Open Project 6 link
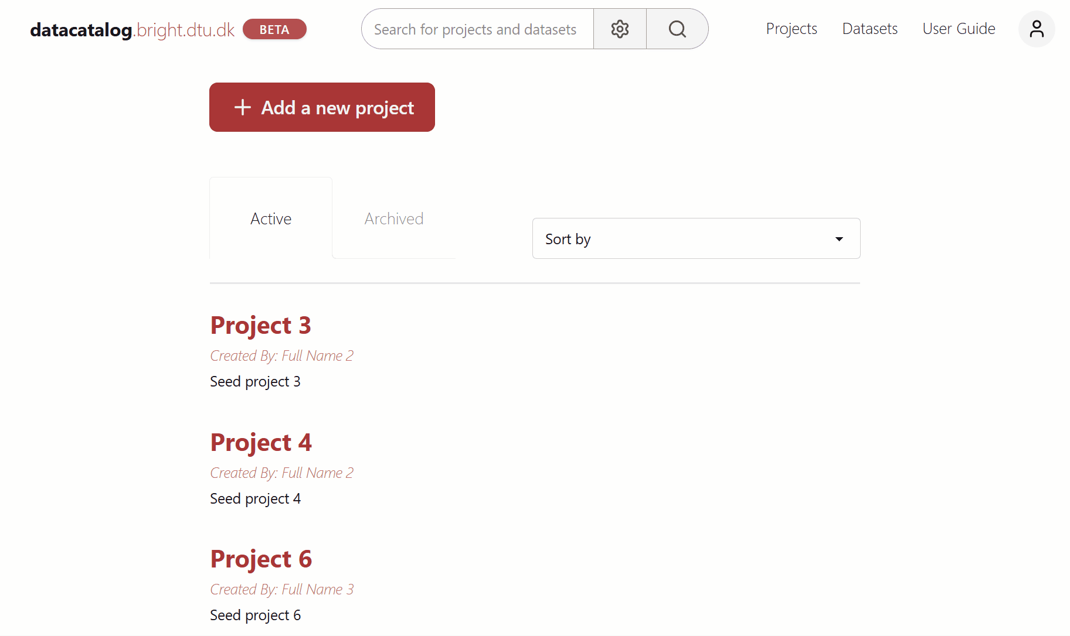Image resolution: width=1070 pixels, height=636 pixels. [261, 559]
